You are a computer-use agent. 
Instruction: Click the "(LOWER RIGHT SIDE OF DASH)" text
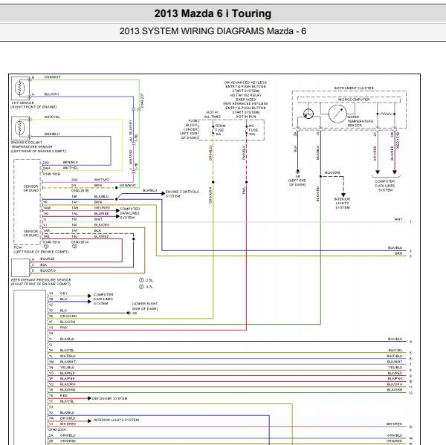coord(144,306)
